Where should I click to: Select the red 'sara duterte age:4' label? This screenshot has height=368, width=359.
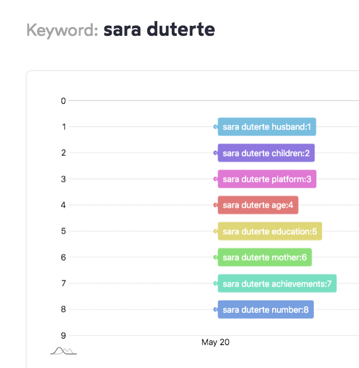click(x=258, y=205)
